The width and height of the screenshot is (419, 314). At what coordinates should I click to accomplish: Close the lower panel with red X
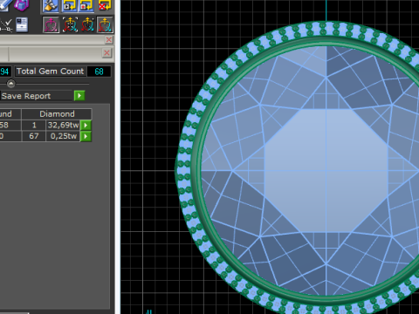pyautogui.click(x=107, y=53)
